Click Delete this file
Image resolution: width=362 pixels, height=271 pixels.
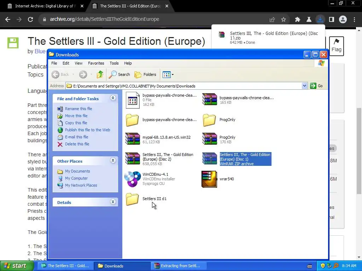(77, 144)
